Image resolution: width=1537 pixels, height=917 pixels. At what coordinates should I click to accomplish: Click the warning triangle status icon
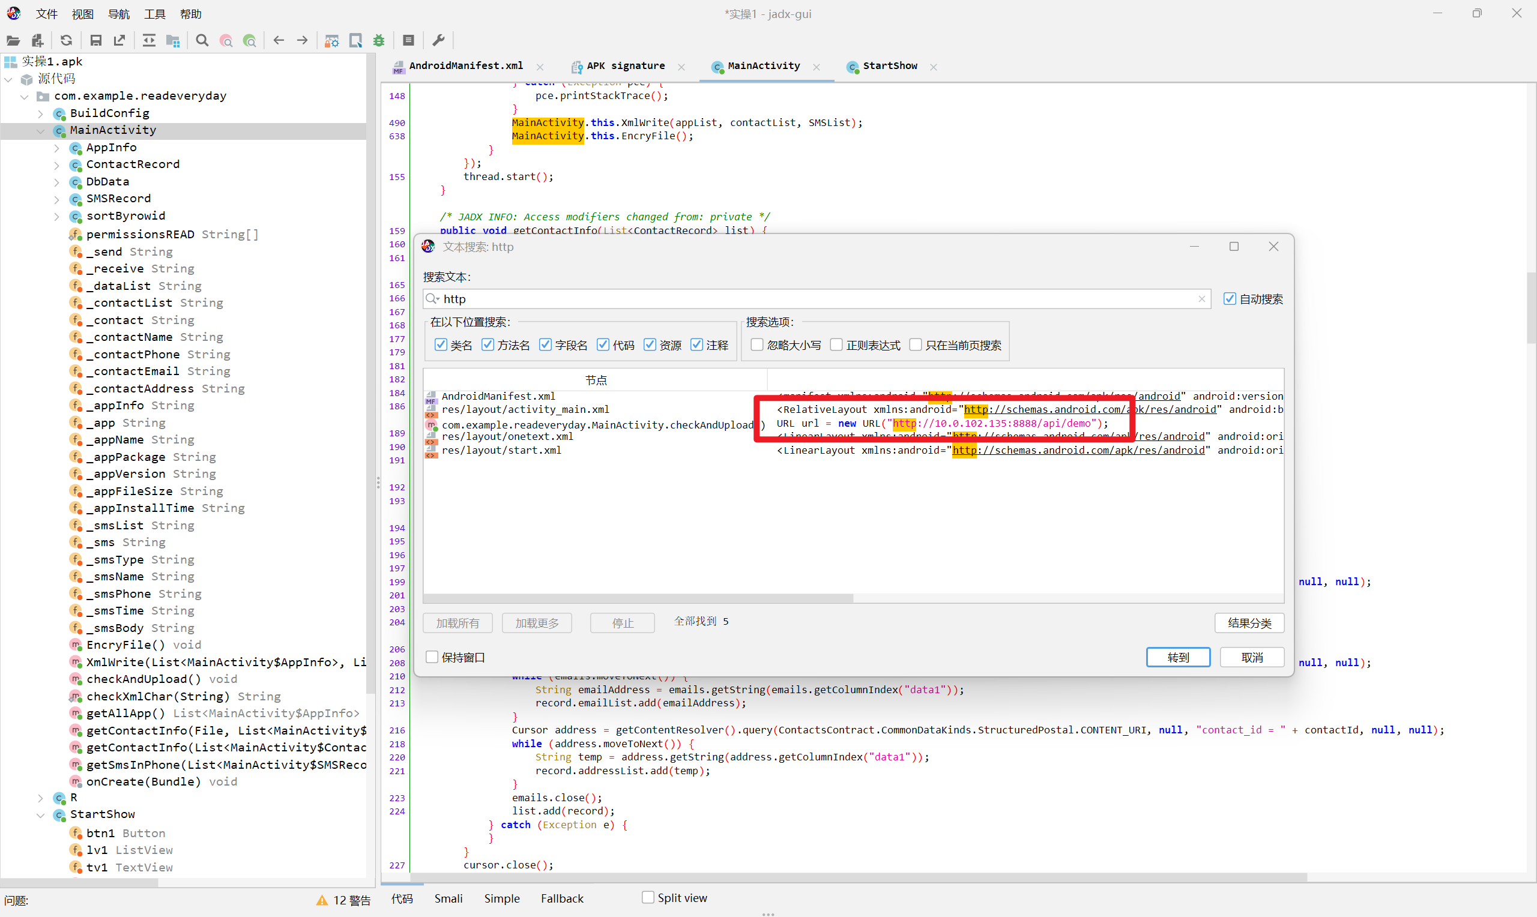(x=322, y=900)
